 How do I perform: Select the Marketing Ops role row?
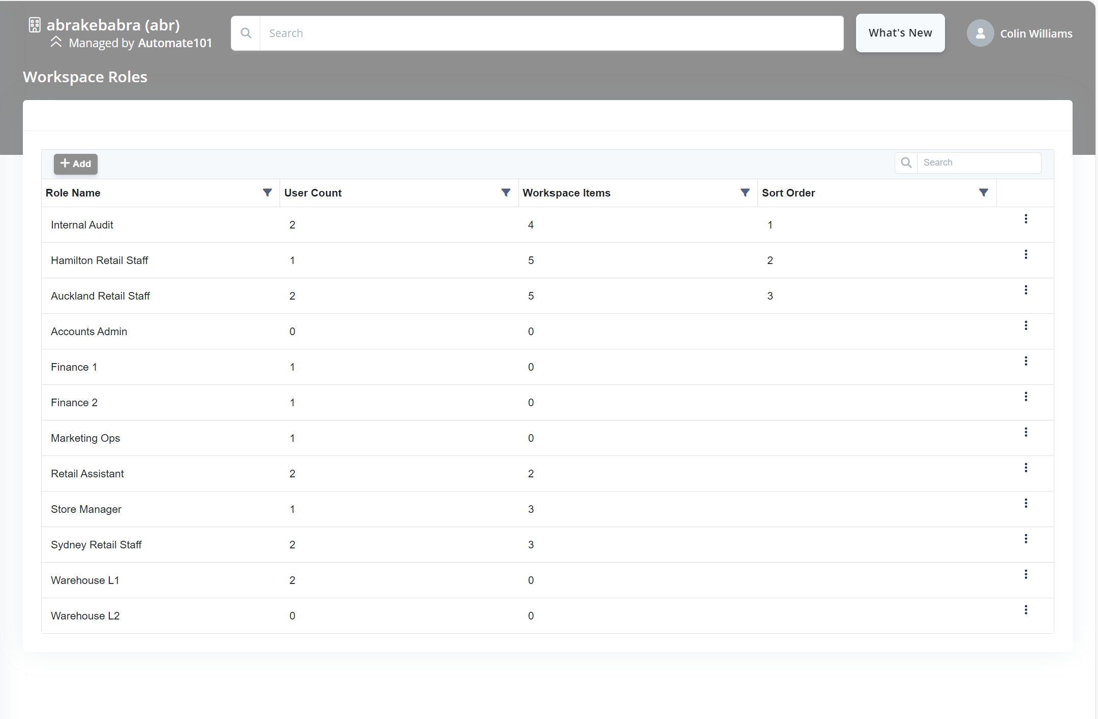tap(85, 438)
